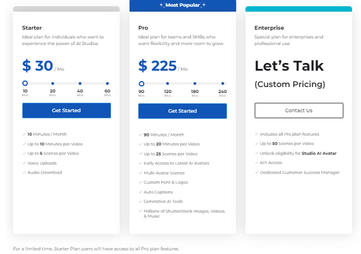Click the checkmark beside Voice Uploads
Image resolution: width=361 pixels, height=254 pixels.
24,163
